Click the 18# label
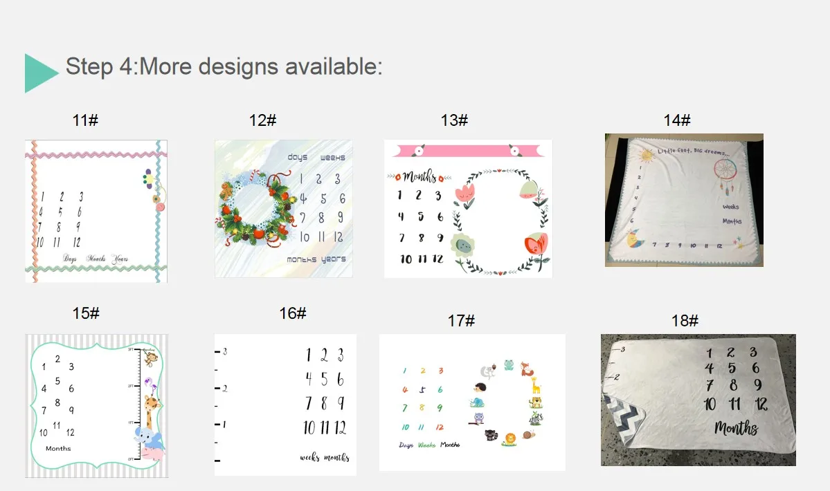Image resolution: width=830 pixels, height=491 pixels. [685, 321]
